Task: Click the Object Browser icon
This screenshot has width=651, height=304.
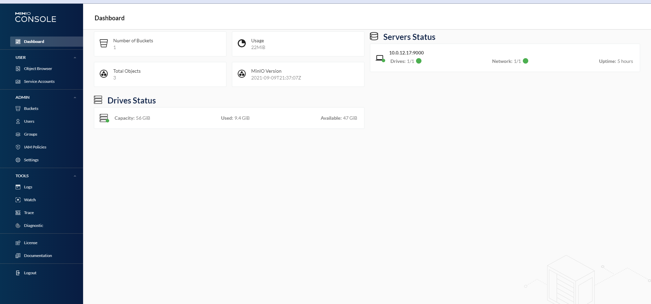Action: pos(18,69)
